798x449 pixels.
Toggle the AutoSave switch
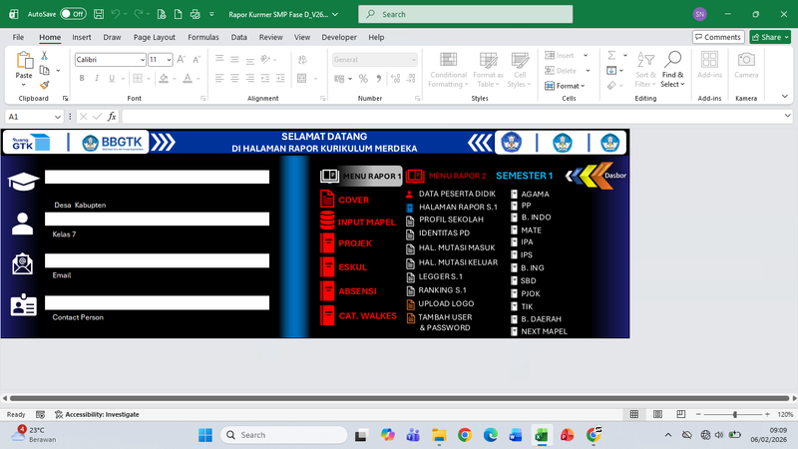point(72,15)
